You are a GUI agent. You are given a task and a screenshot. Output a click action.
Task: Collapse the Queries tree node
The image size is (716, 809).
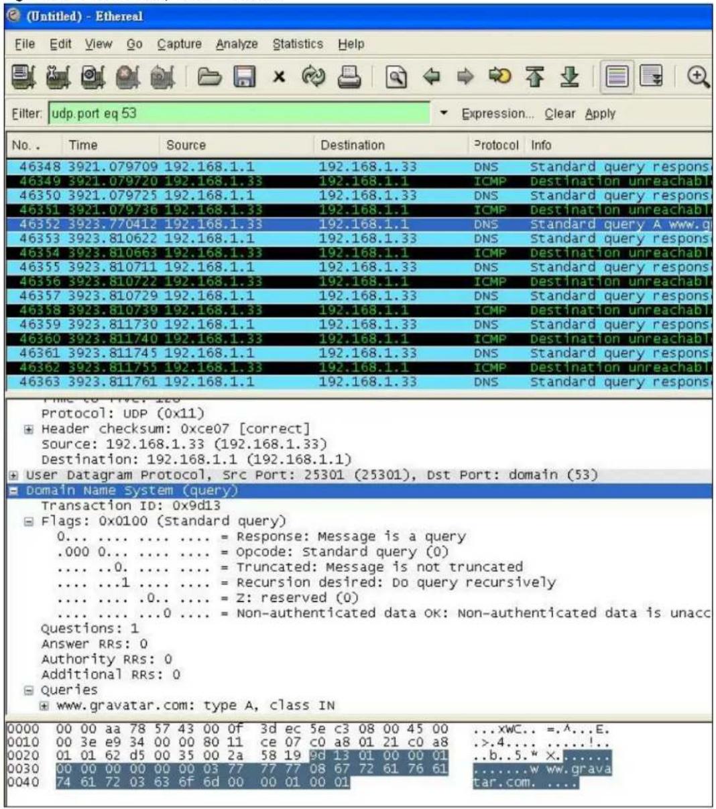(29, 690)
